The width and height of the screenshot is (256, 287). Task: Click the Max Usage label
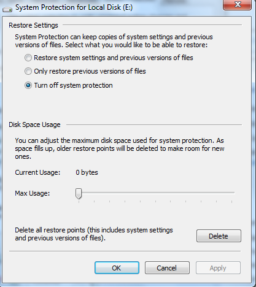pyautogui.click(x=33, y=193)
